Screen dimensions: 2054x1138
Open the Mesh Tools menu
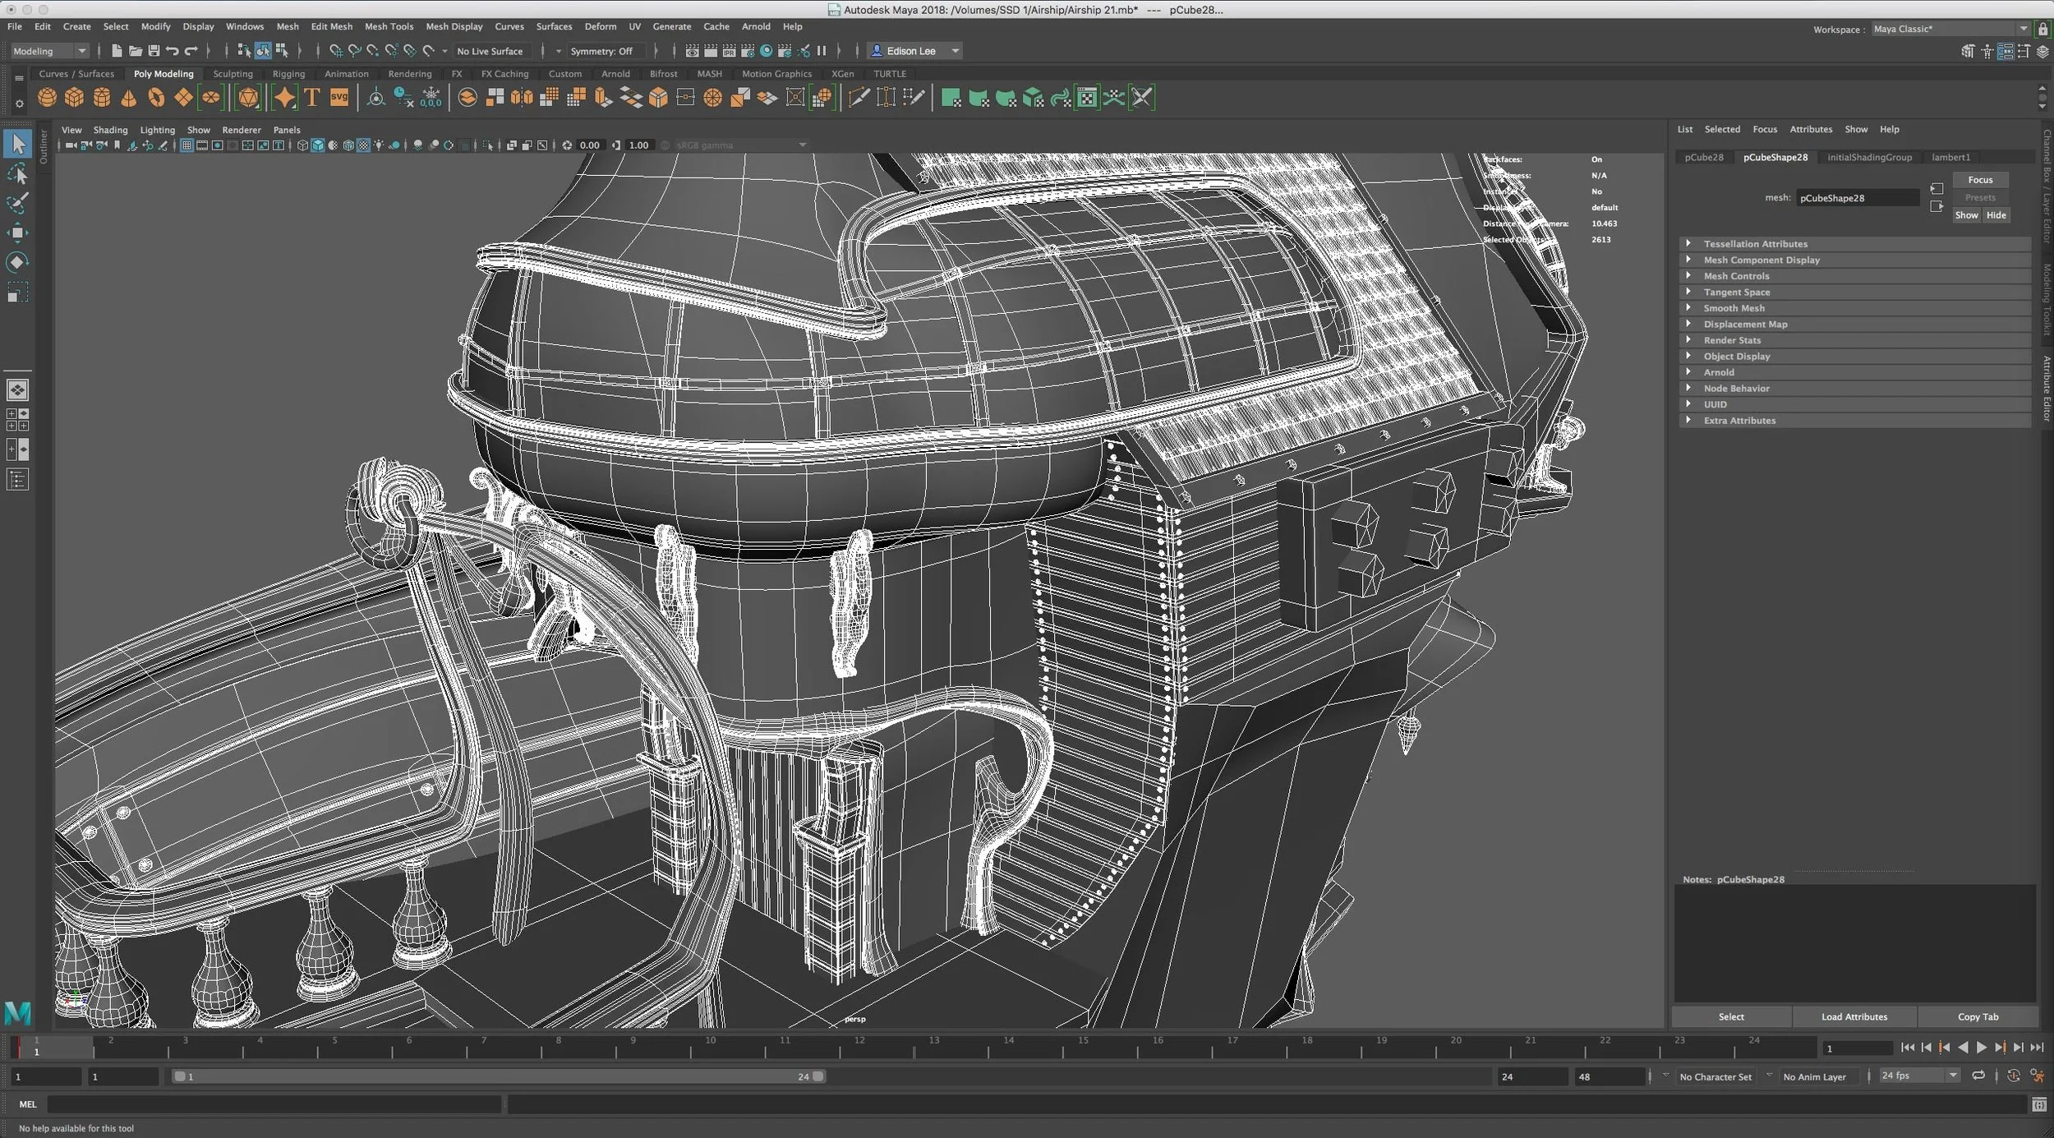[389, 26]
